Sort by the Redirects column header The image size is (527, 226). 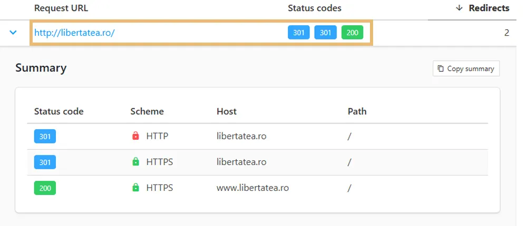(483, 8)
